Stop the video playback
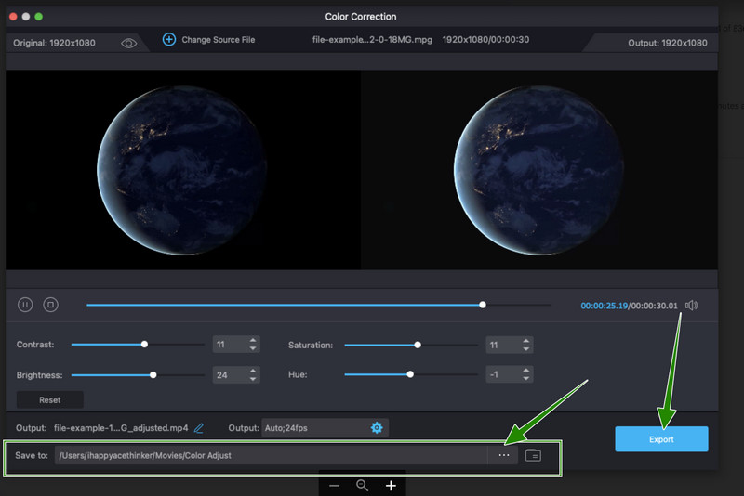 tap(51, 305)
